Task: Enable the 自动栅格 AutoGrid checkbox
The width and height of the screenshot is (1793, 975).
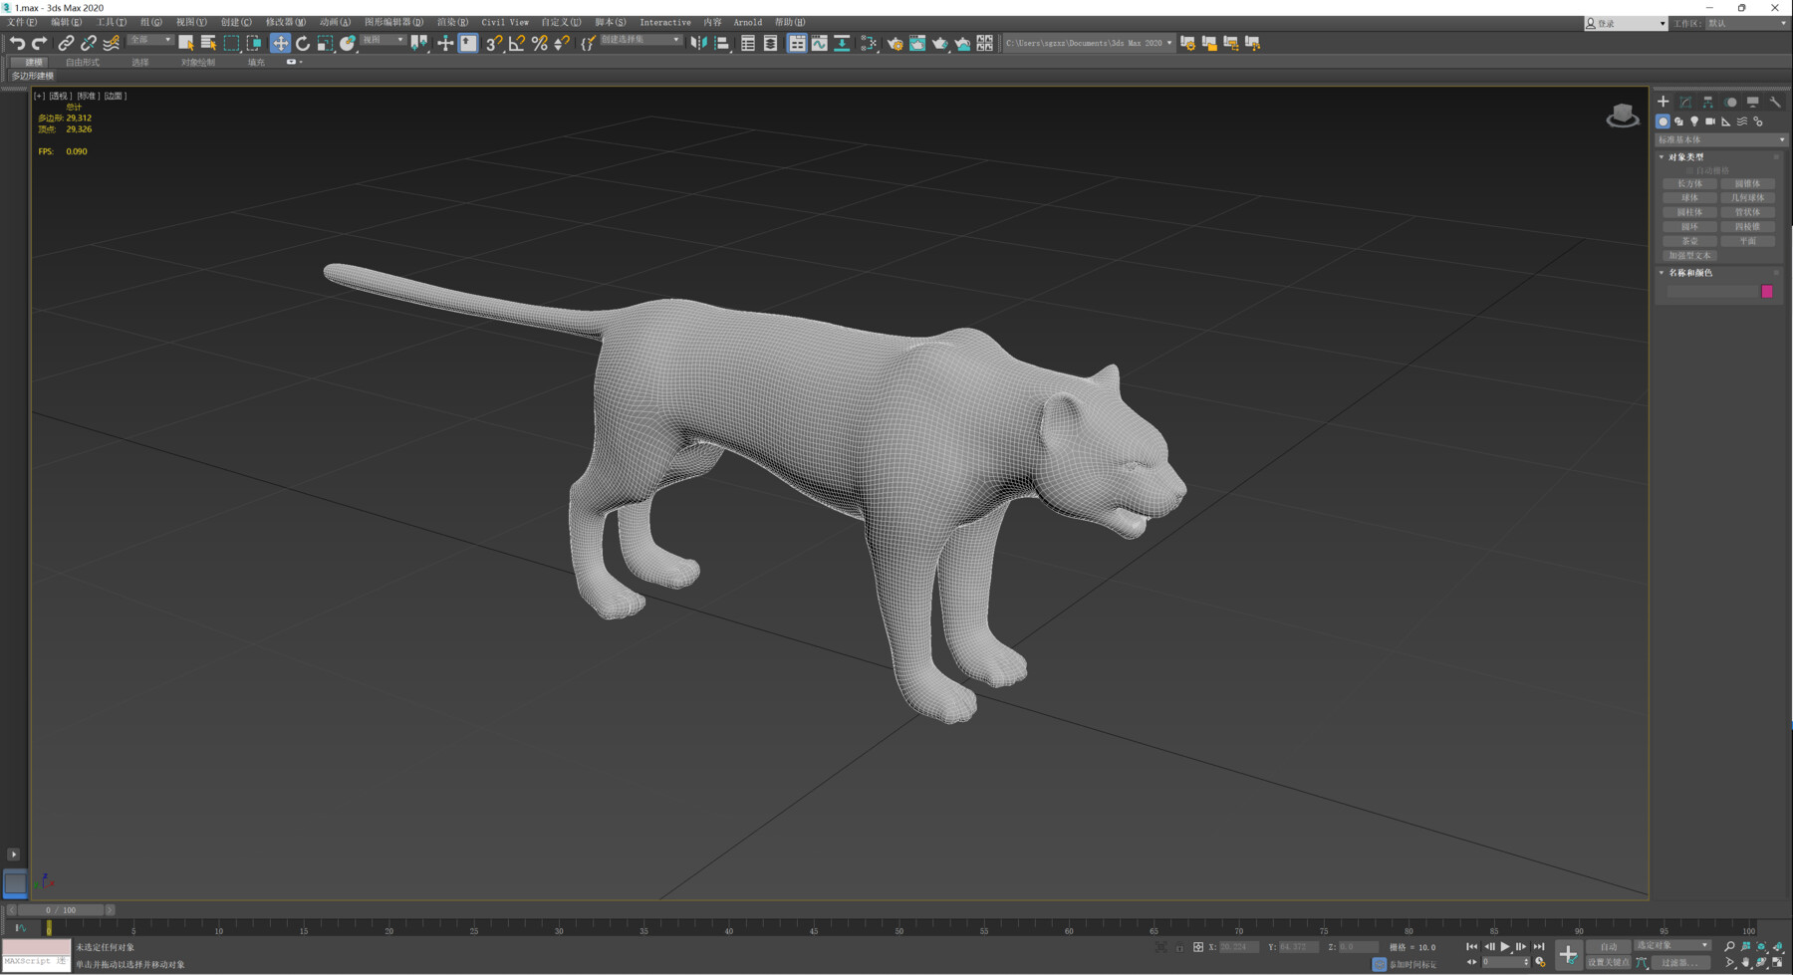Action: click(x=1689, y=169)
